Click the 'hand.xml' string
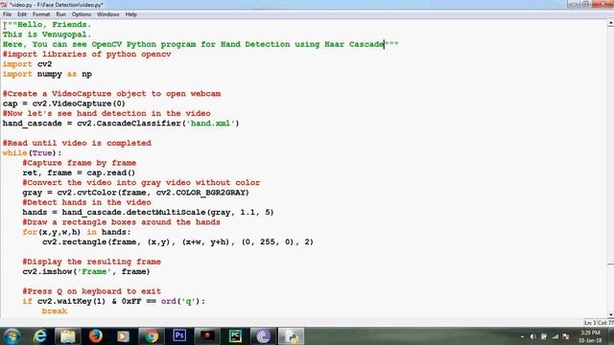Screen dimensions: 614x345 click(x=212, y=124)
